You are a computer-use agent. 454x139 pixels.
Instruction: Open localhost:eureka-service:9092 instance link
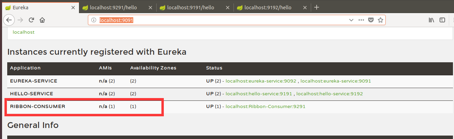click(x=261, y=81)
